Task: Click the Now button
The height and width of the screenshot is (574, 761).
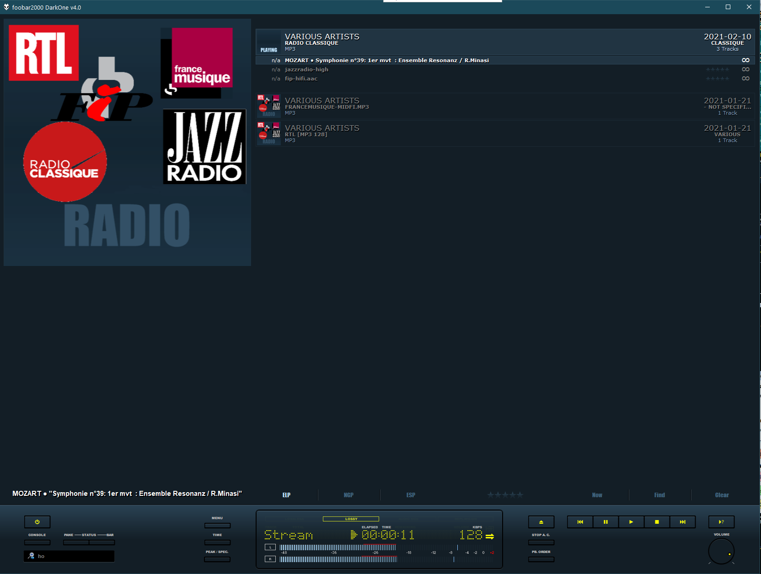Action: pos(597,495)
